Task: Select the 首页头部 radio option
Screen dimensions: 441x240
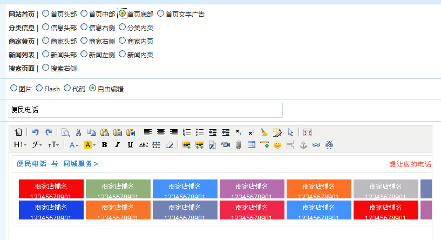Action: (x=45, y=14)
